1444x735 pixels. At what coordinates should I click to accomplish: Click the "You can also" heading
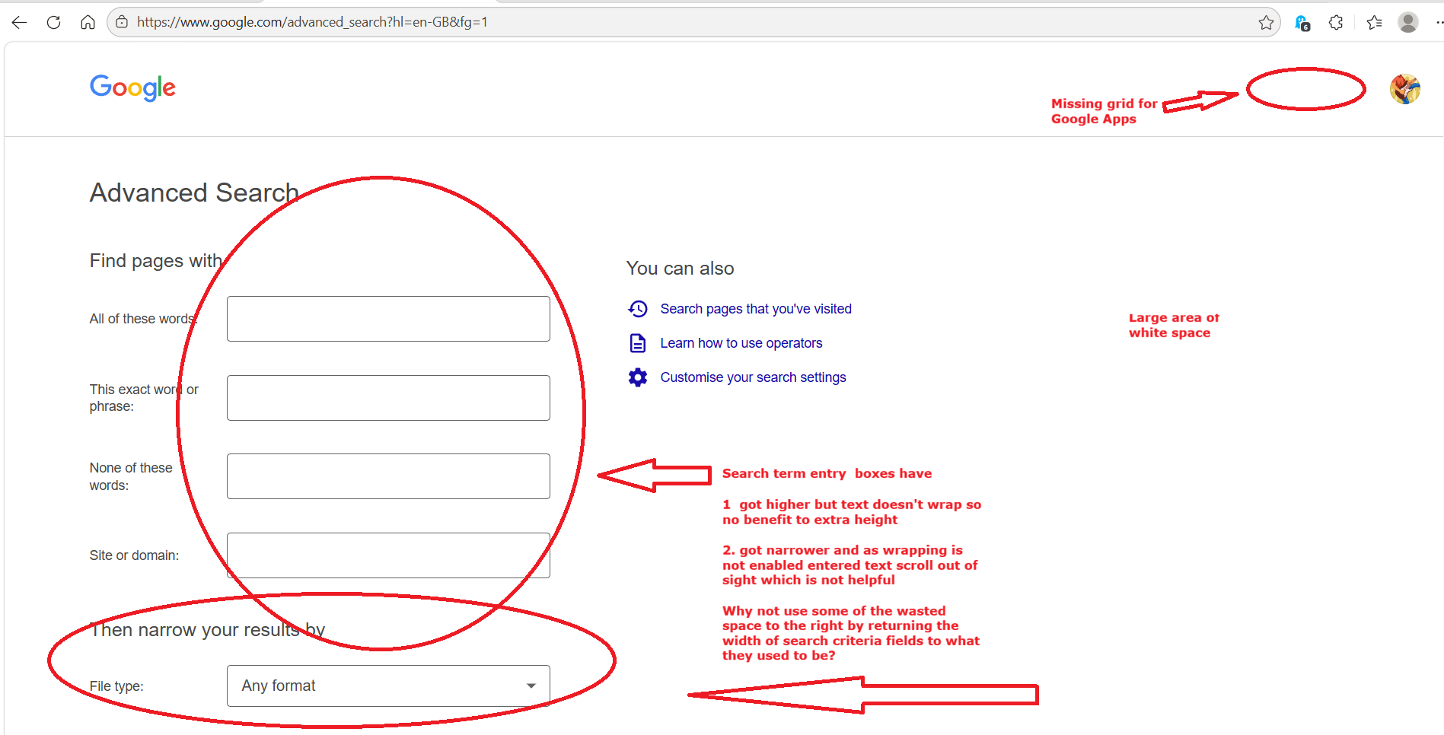(x=681, y=269)
